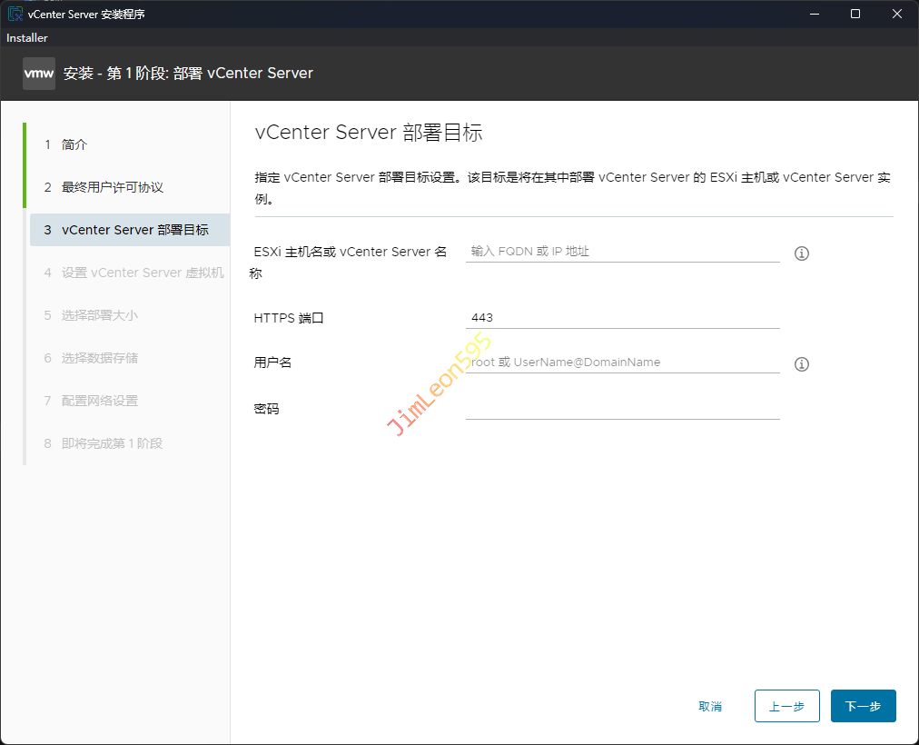Click the info icon beside ESXi host name field

pos(802,253)
